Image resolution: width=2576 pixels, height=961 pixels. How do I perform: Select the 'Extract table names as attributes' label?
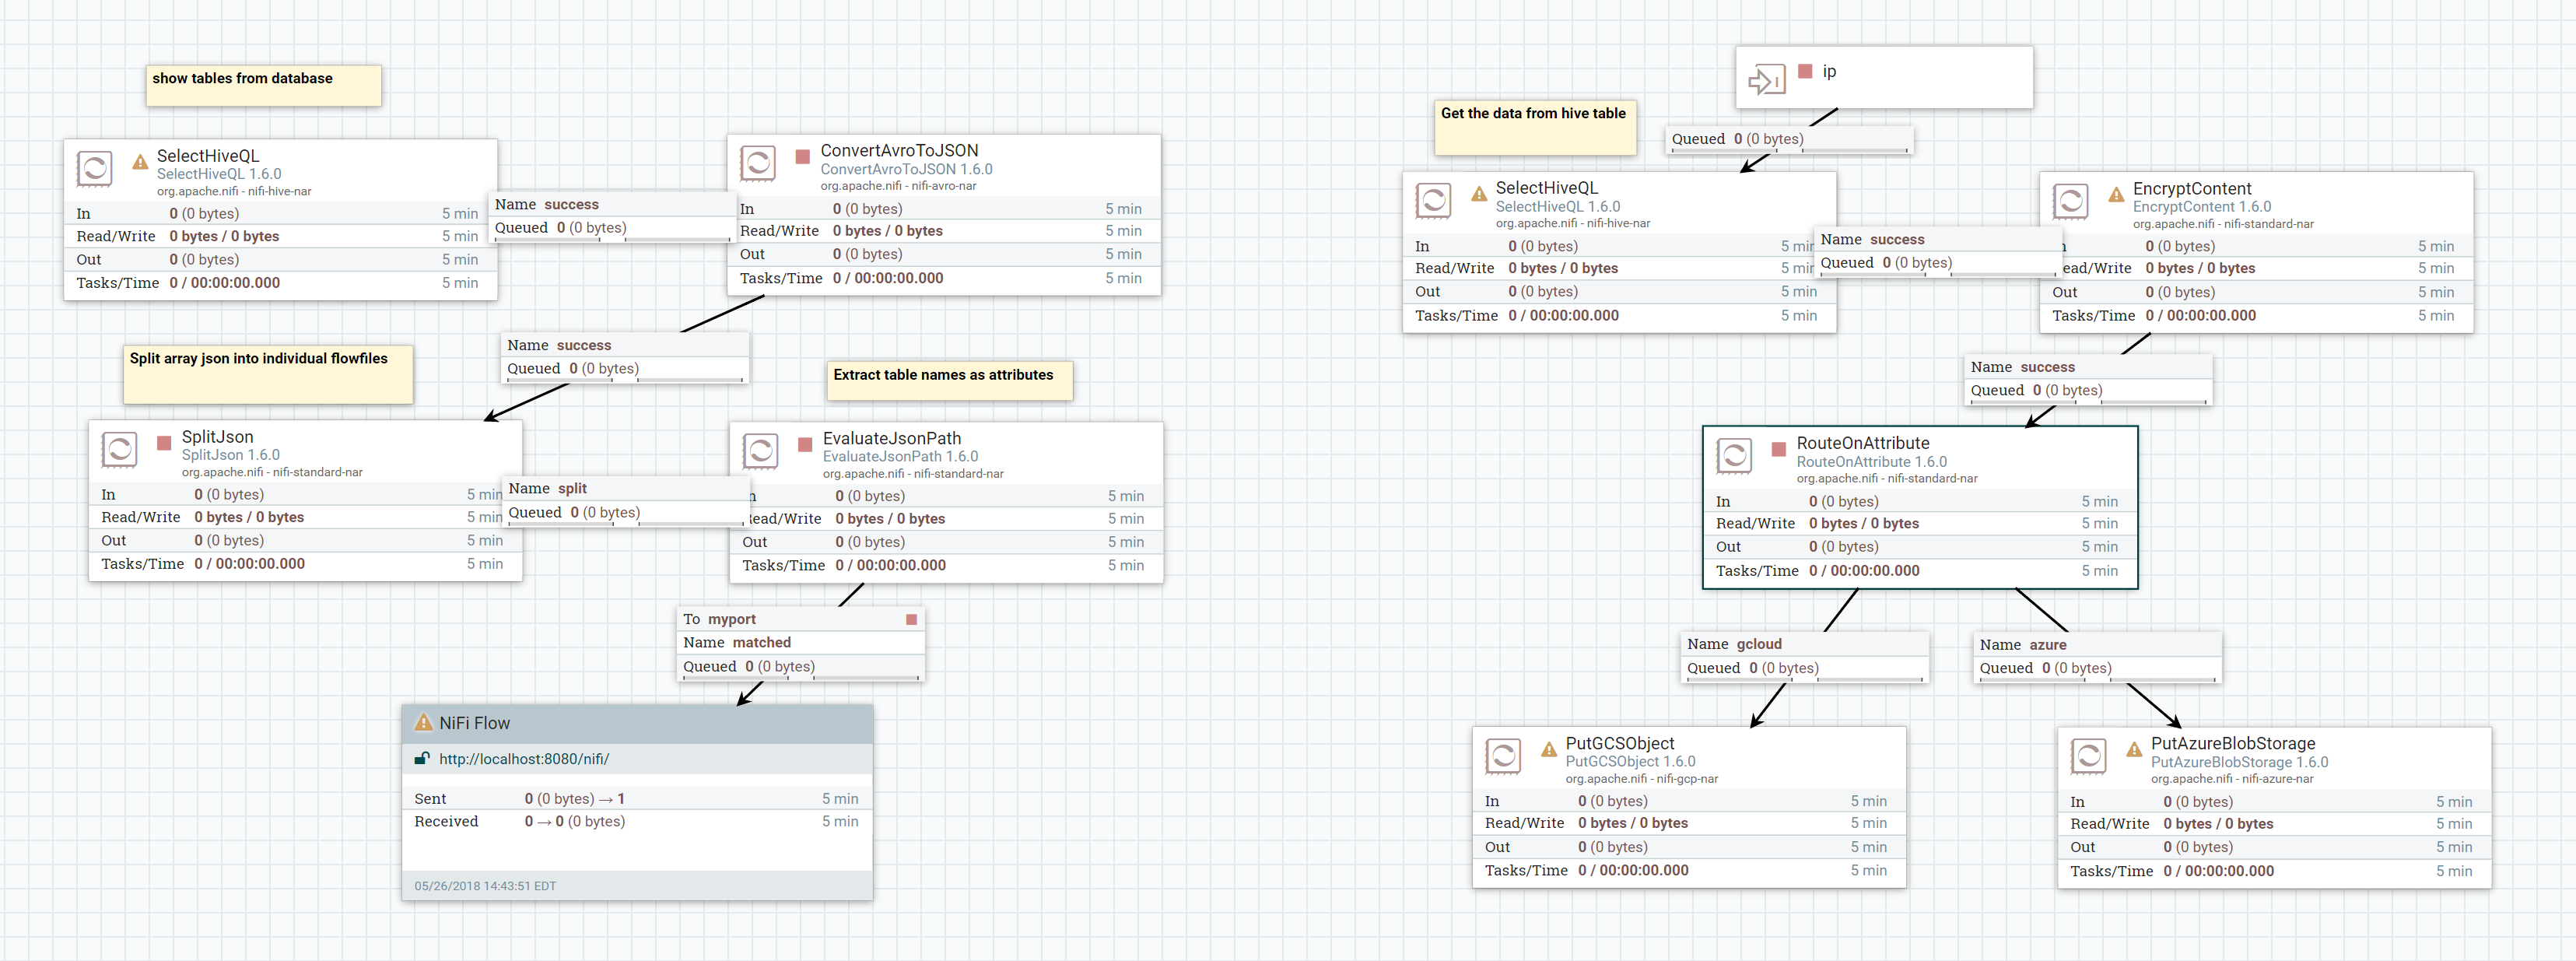(949, 380)
